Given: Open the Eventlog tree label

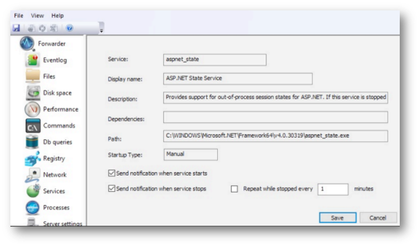Looking at the screenshot, I should coord(55,60).
